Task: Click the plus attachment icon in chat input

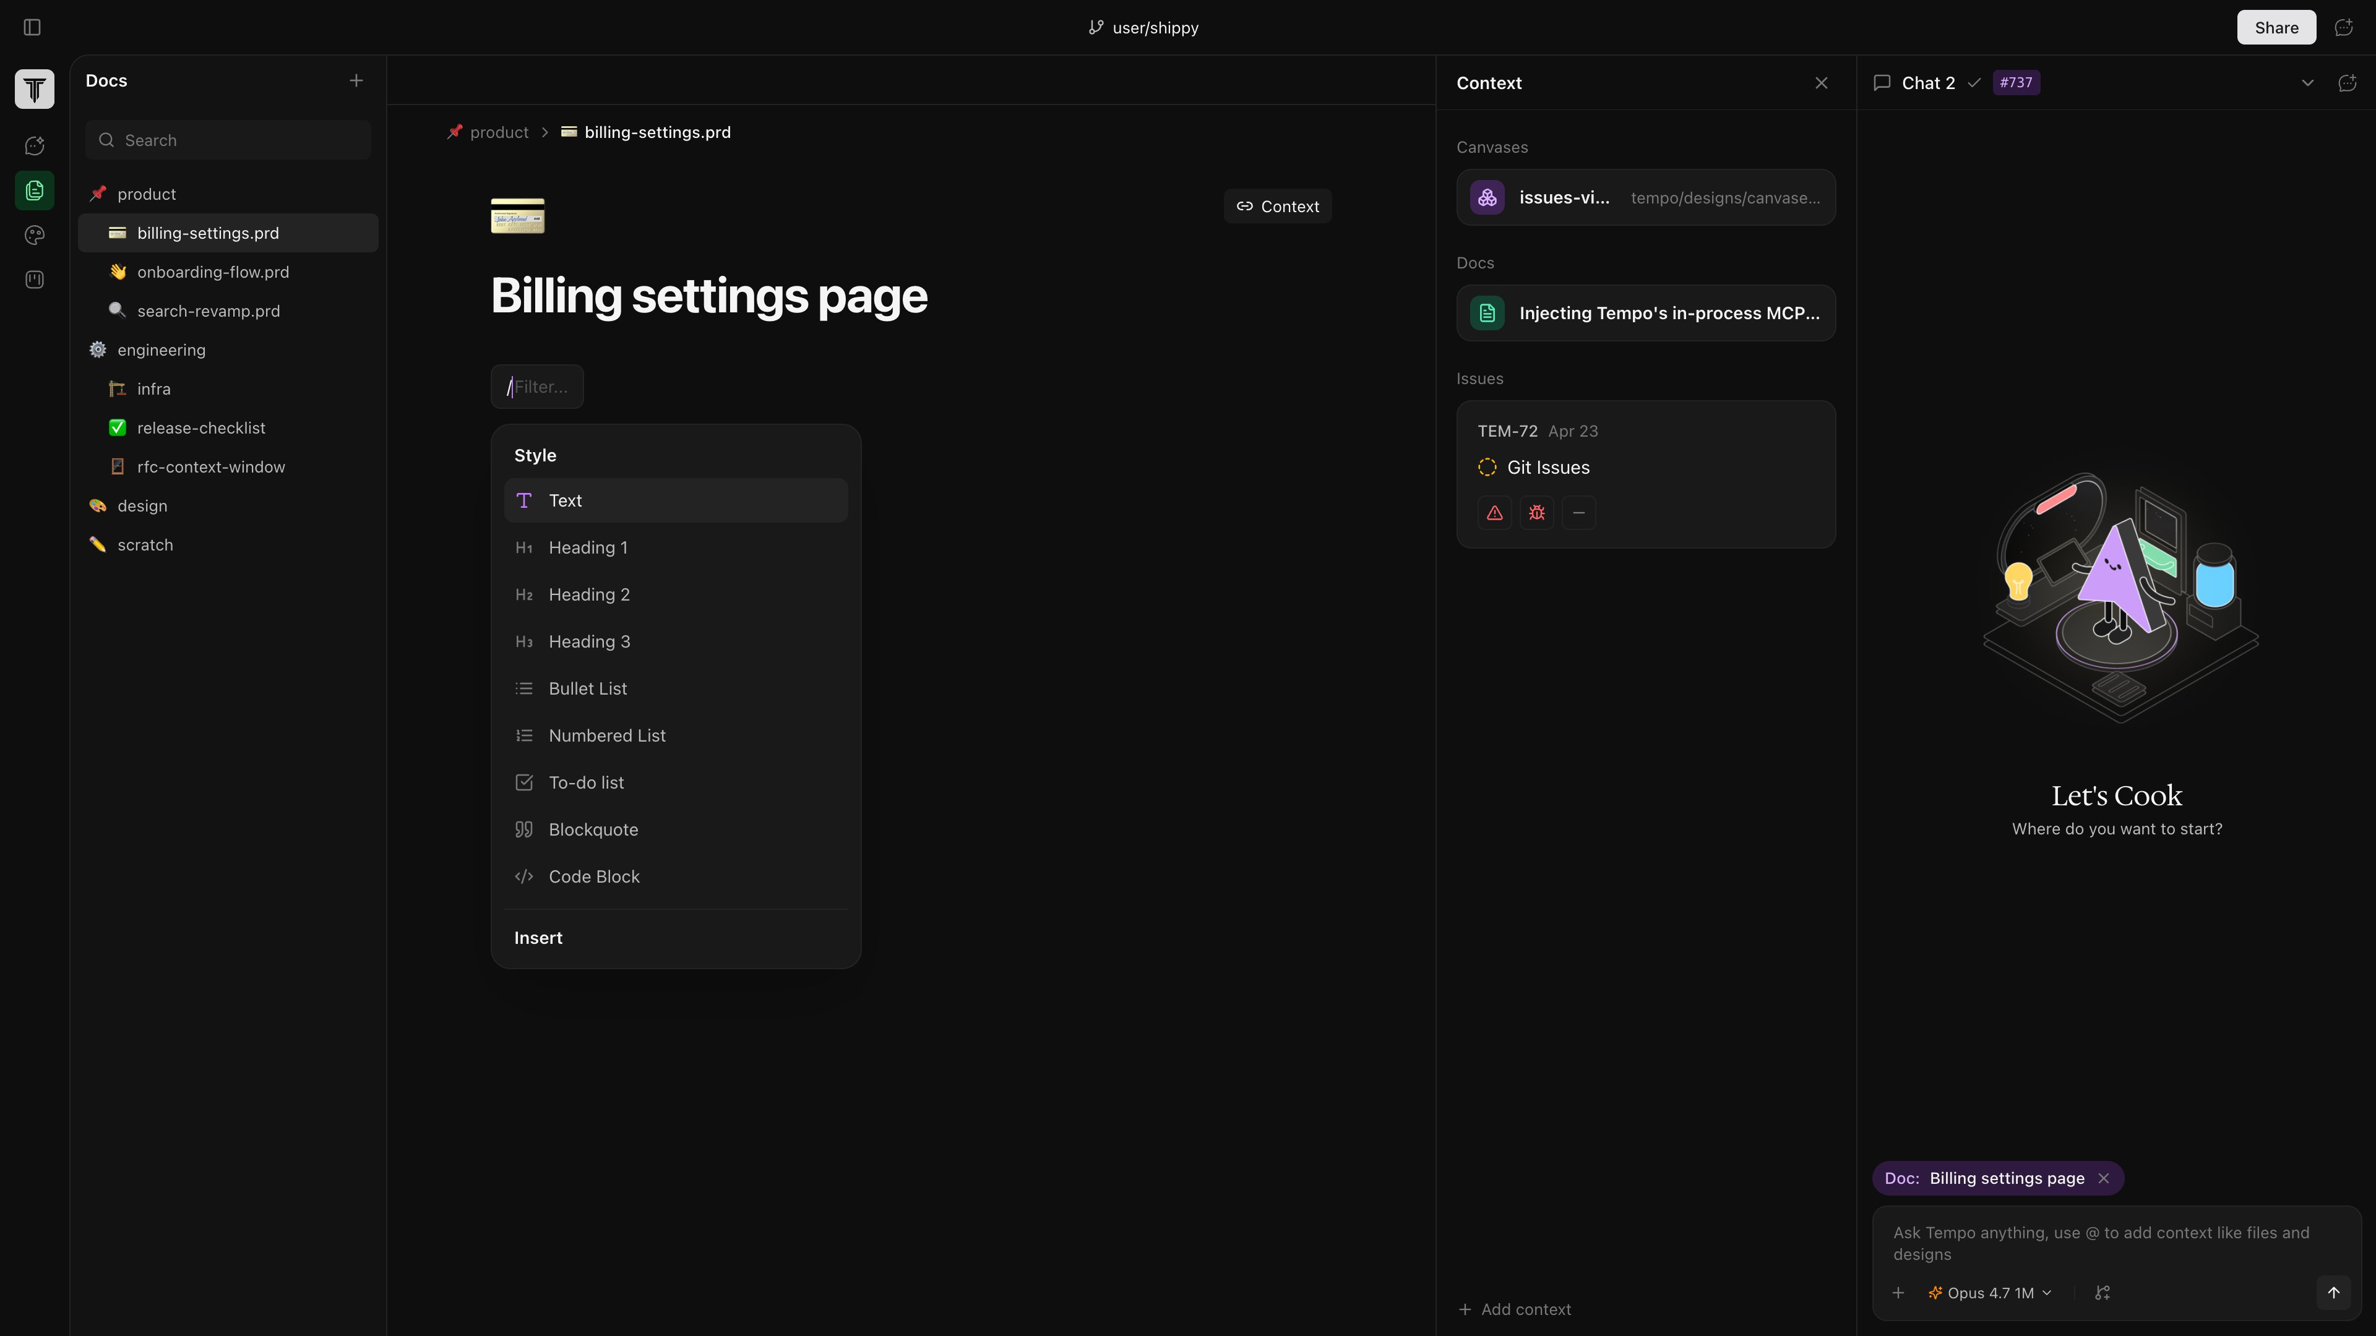Action: [x=1898, y=1293]
